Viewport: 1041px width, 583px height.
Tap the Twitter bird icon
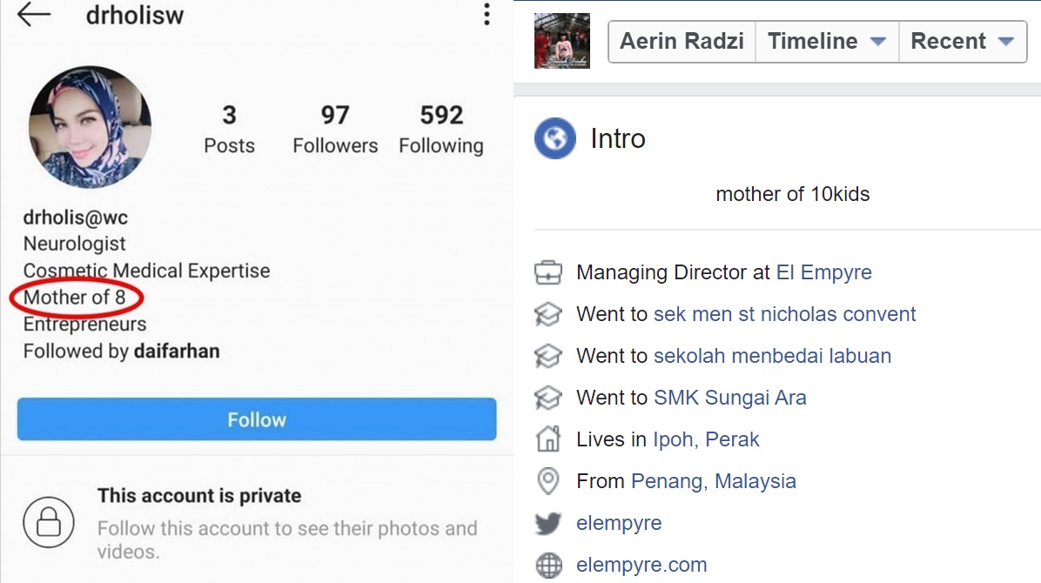pos(548,523)
